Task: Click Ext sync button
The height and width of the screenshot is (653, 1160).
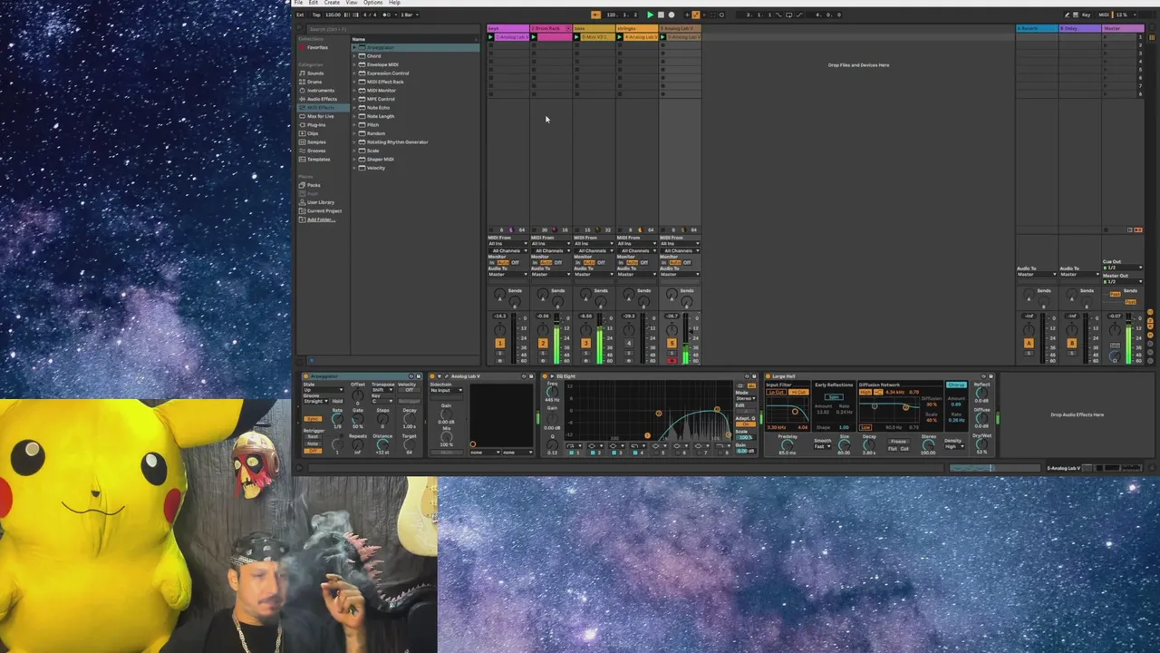Action: pyautogui.click(x=301, y=15)
